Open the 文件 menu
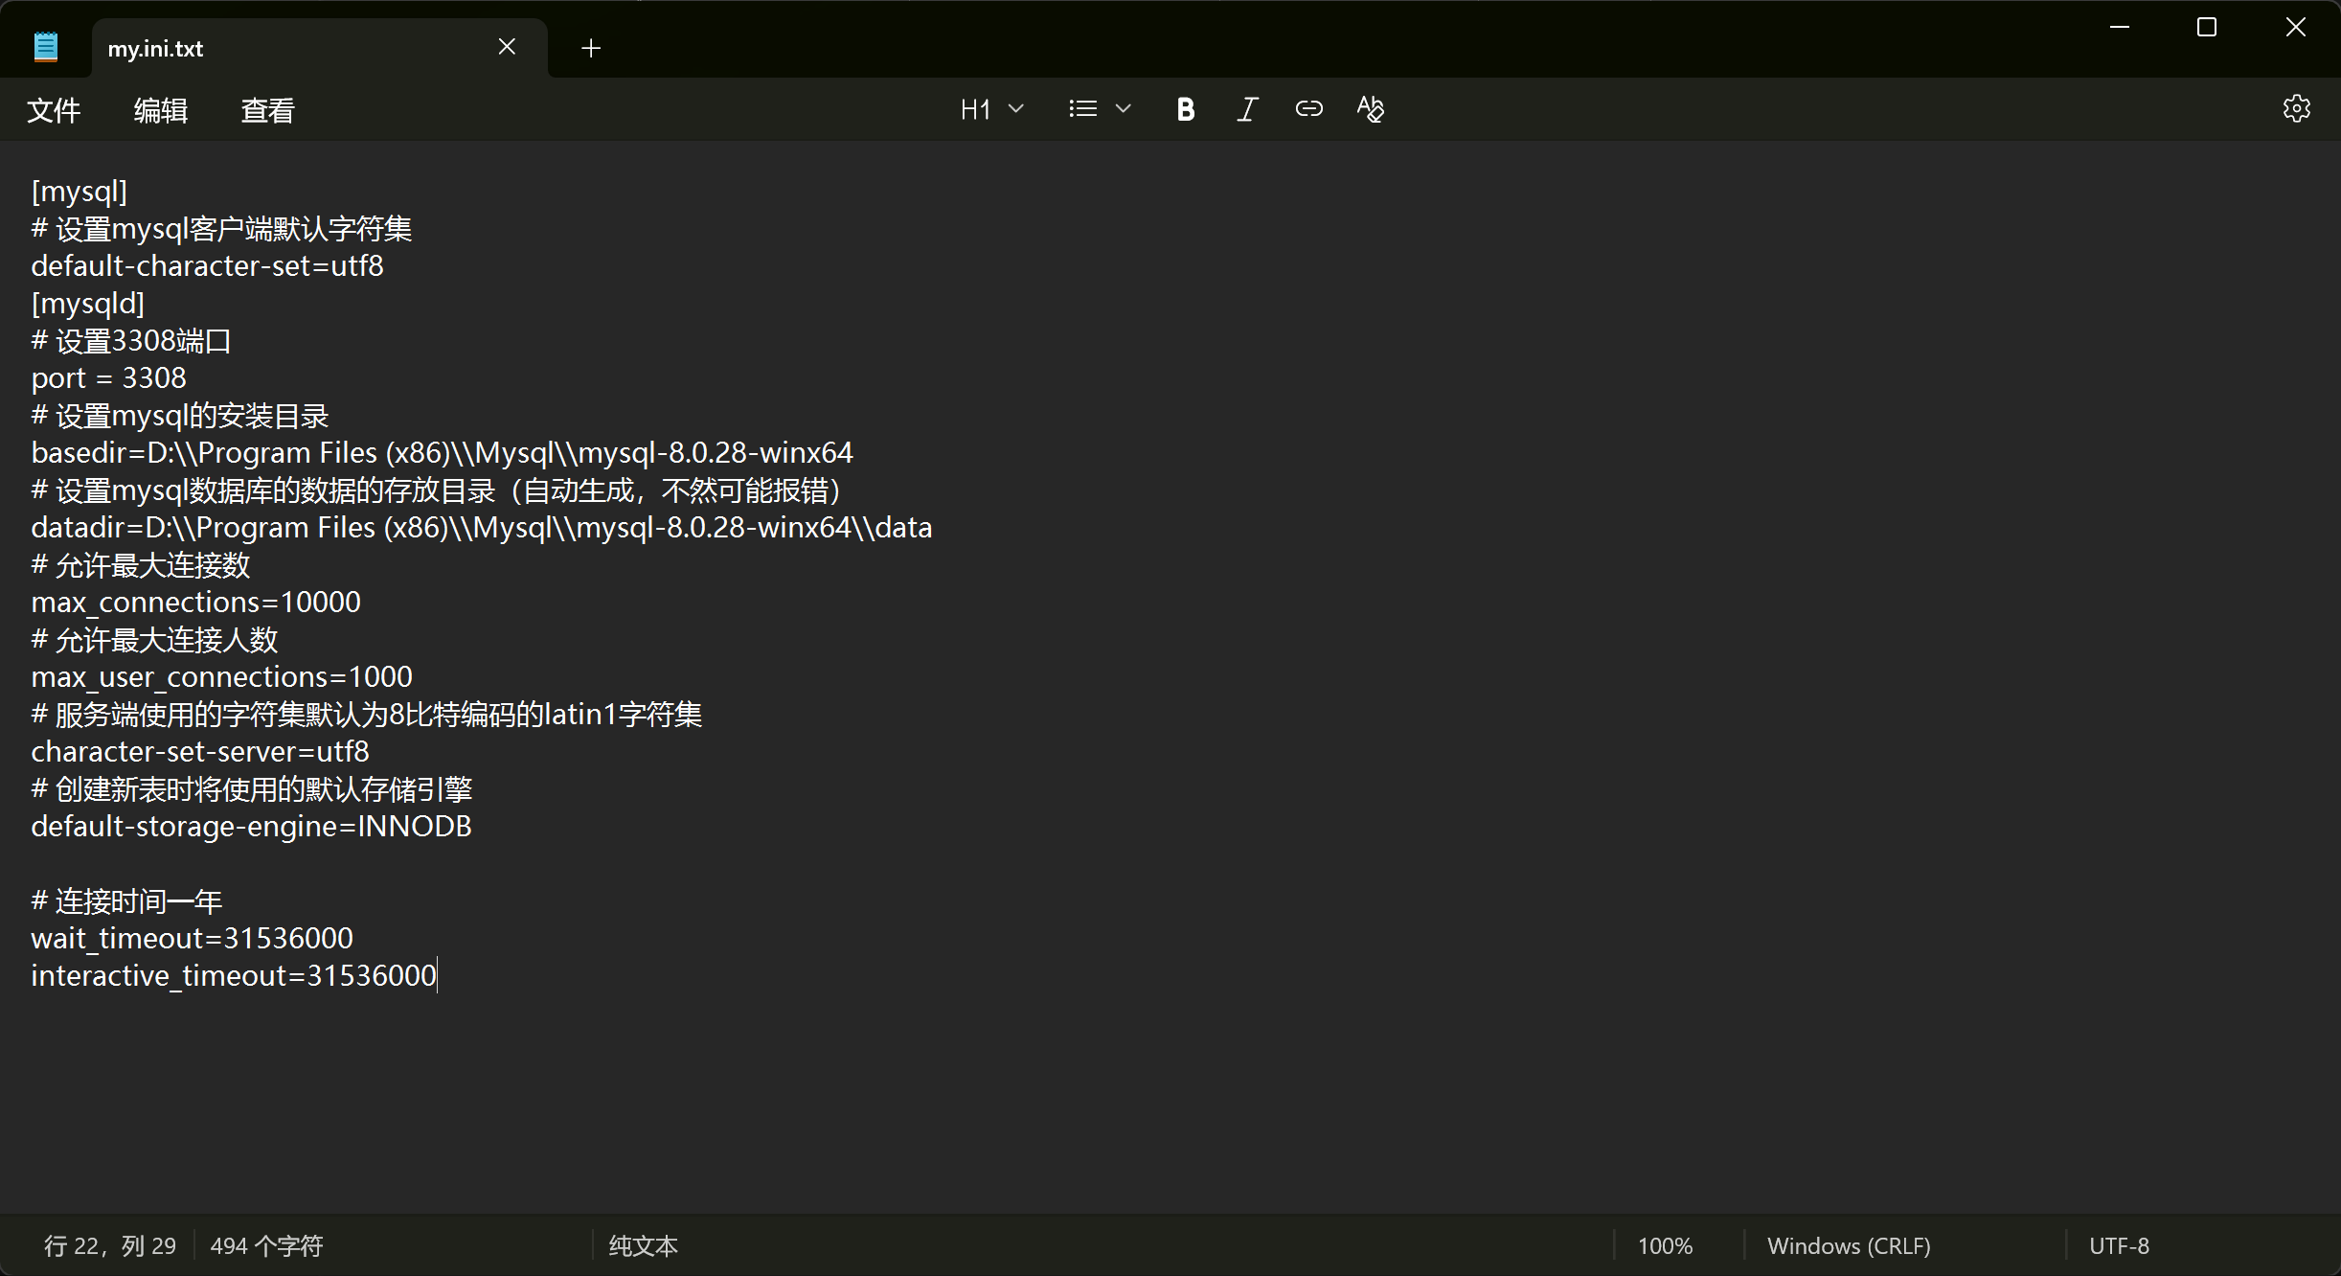2341x1276 pixels. pos(54,111)
